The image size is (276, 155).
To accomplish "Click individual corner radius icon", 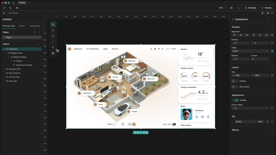I will tap(272, 108).
